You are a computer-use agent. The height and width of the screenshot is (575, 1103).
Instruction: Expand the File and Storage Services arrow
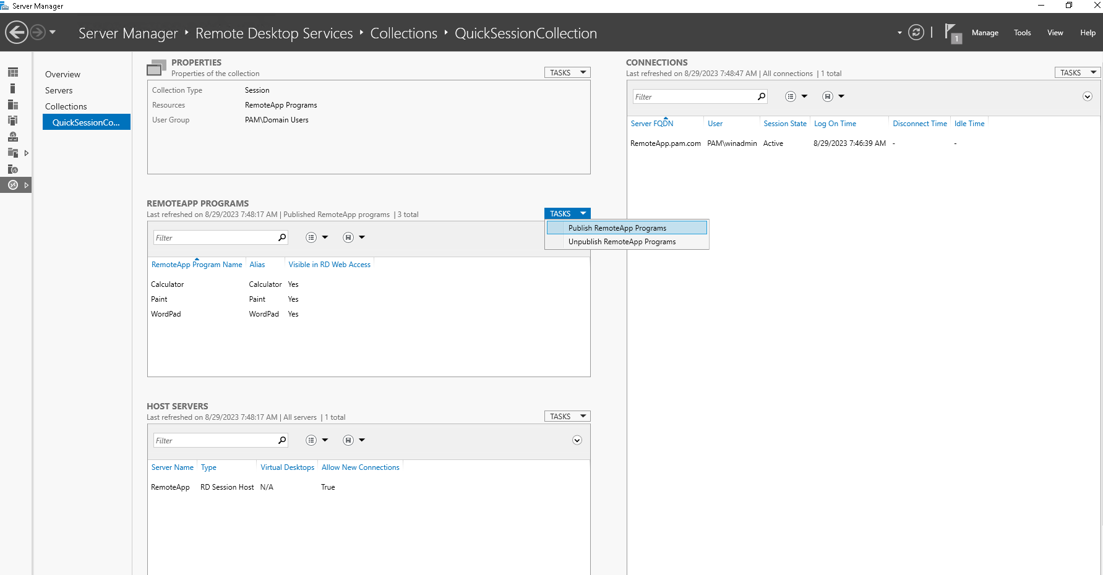pos(27,153)
